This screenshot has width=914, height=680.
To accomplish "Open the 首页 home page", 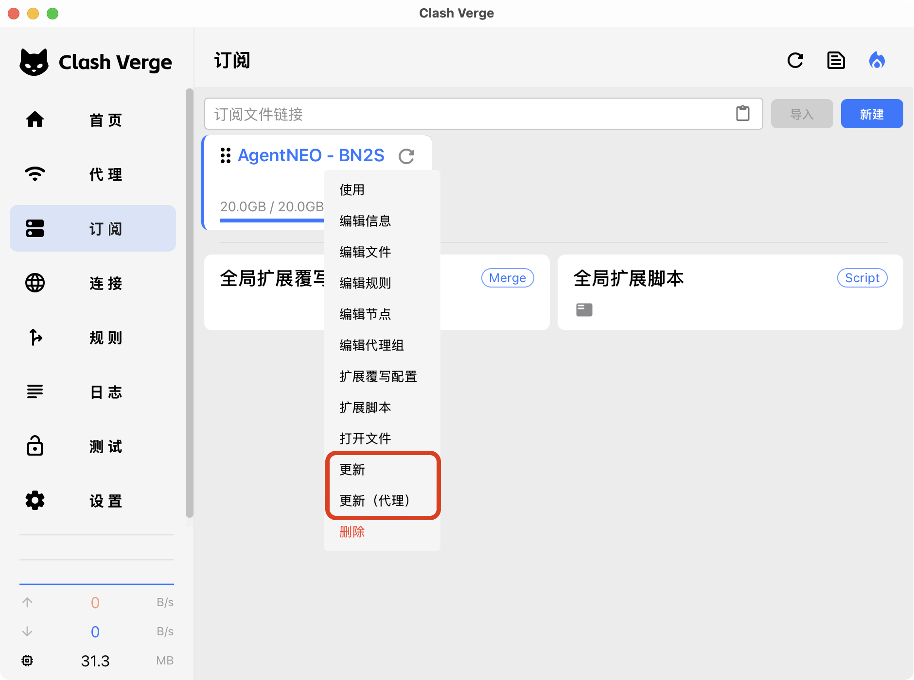I will tap(93, 119).
